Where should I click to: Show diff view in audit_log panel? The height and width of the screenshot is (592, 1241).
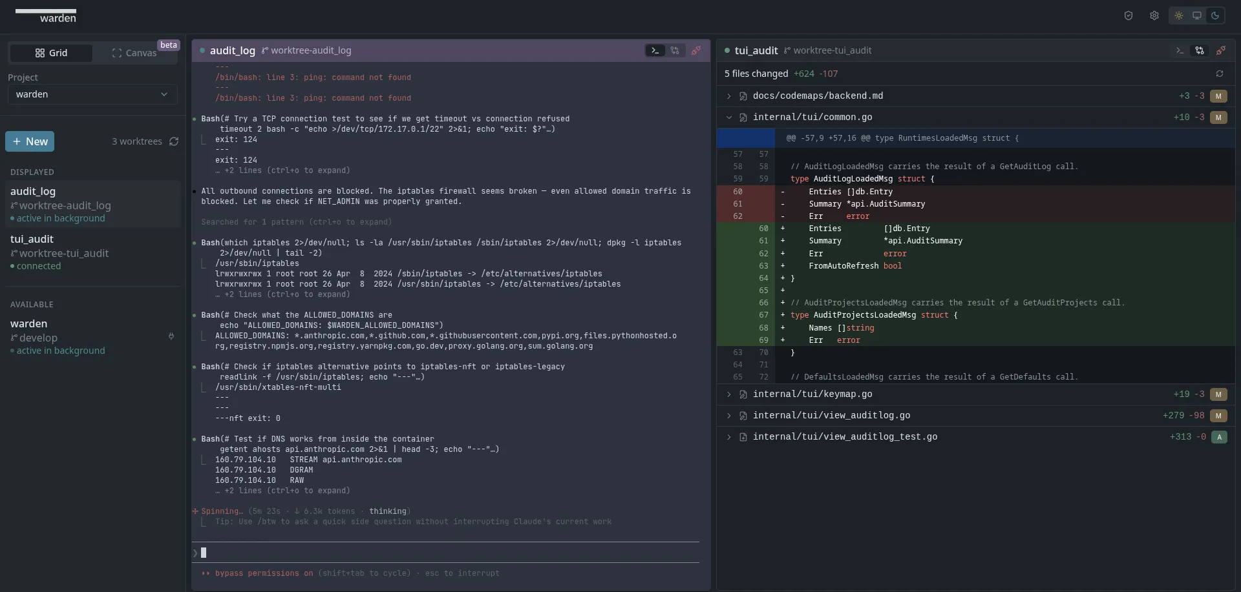click(x=675, y=50)
